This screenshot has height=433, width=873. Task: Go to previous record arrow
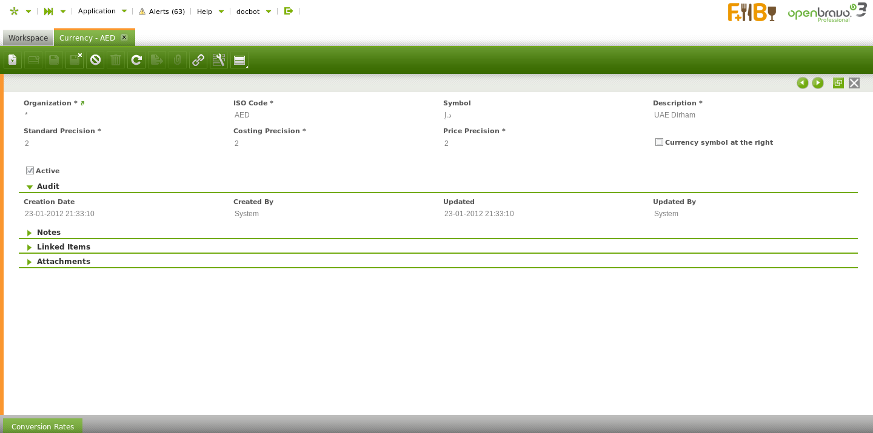coord(803,83)
